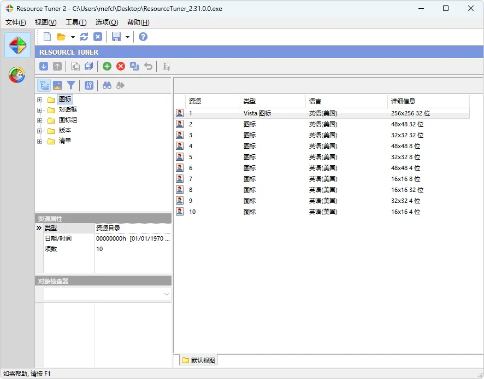Screen dimensions: 484x379
Task: Select the icon row with 32x32 8 位
Action: click(x=322, y=157)
